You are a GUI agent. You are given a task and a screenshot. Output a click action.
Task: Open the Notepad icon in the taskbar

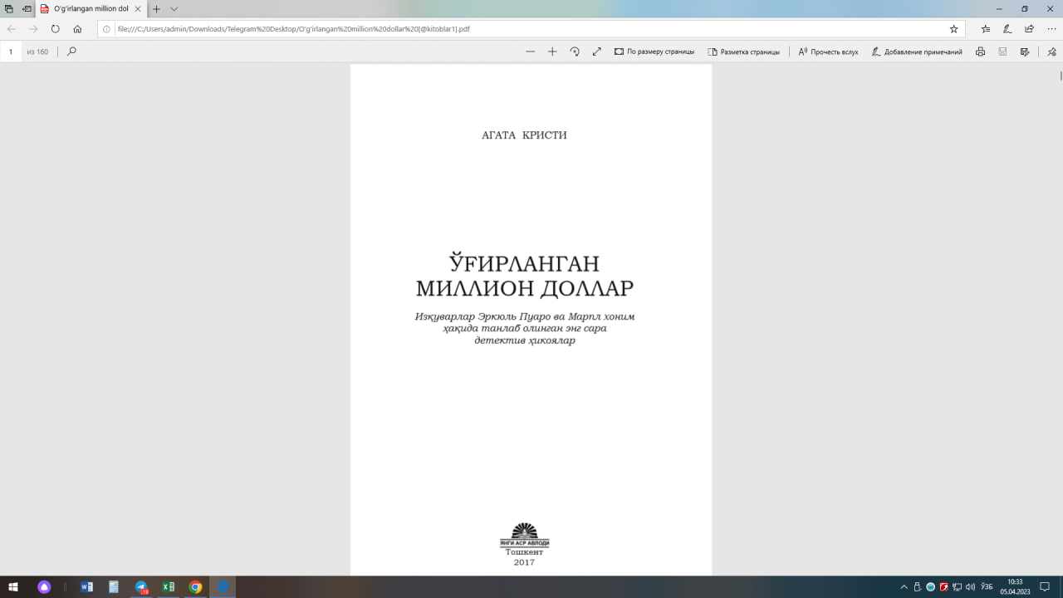click(114, 587)
